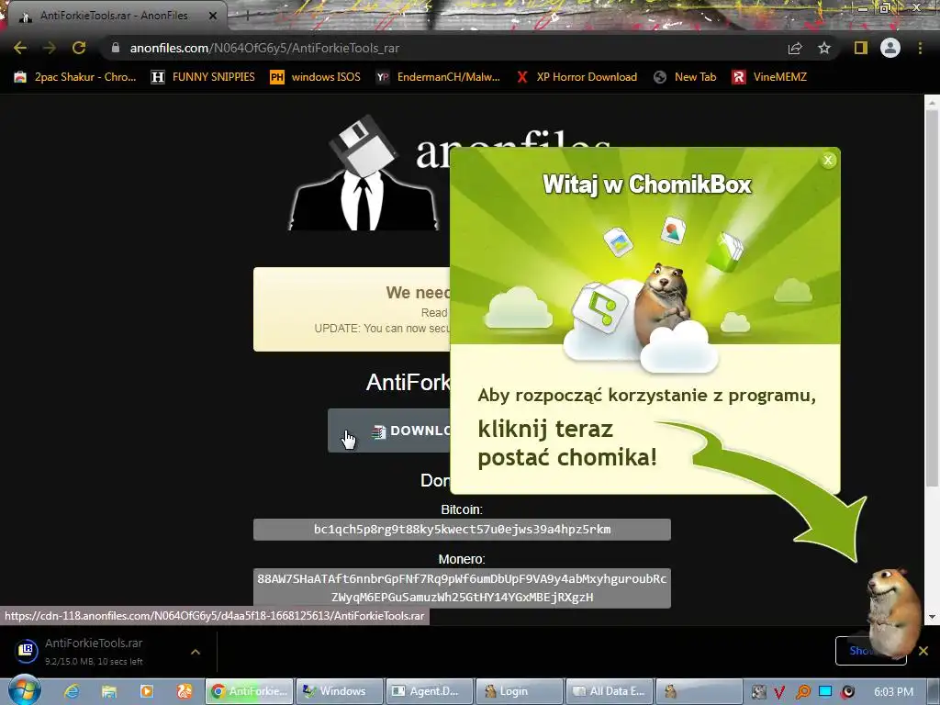Close the ChomikBox welcome popup
940x705 pixels.
click(x=828, y=160)
